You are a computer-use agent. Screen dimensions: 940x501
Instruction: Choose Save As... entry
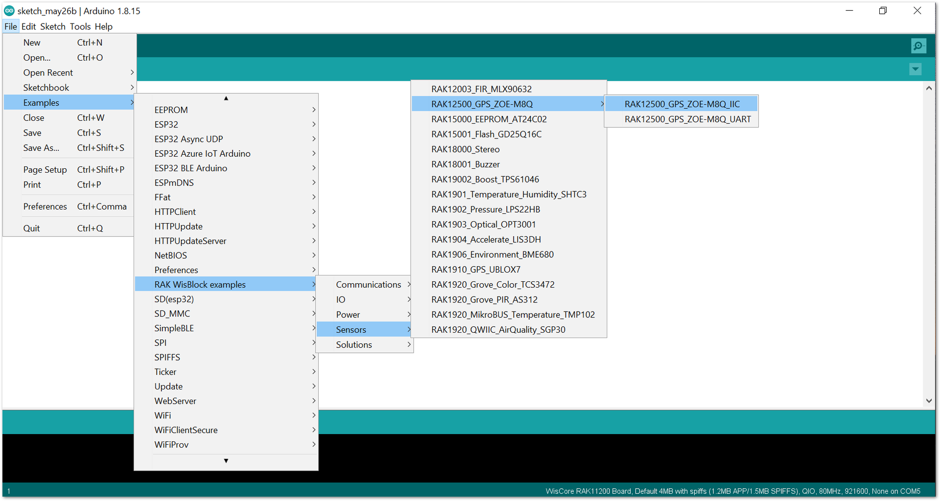[69, 148]
